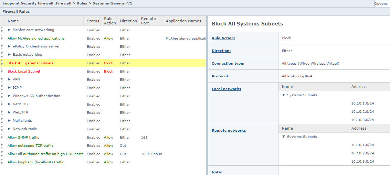The height and width of the screenshot is (175, 390).
Task: Expand the Windows AD authentication group
Action: (x=9, y=96)
